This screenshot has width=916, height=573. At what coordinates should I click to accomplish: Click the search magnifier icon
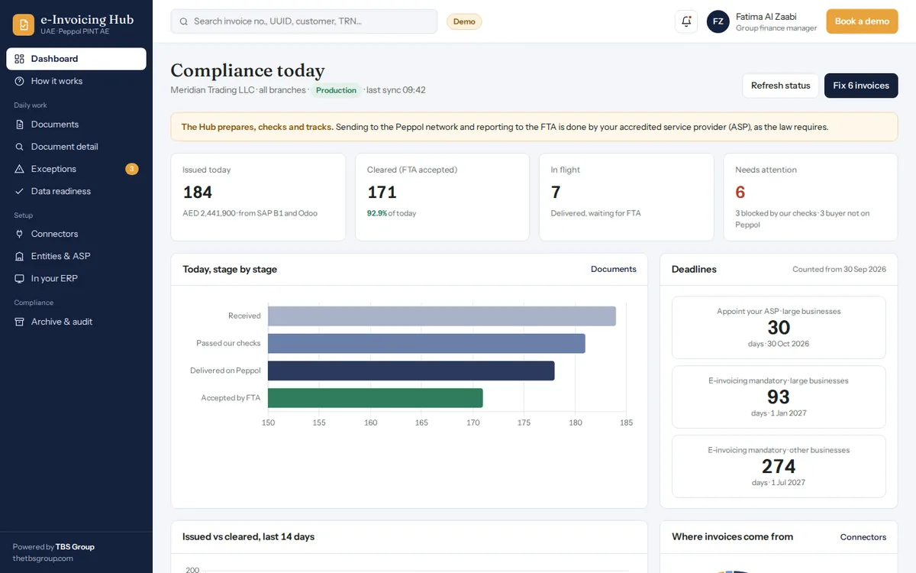pyautogui.click(x=183, y=21)
